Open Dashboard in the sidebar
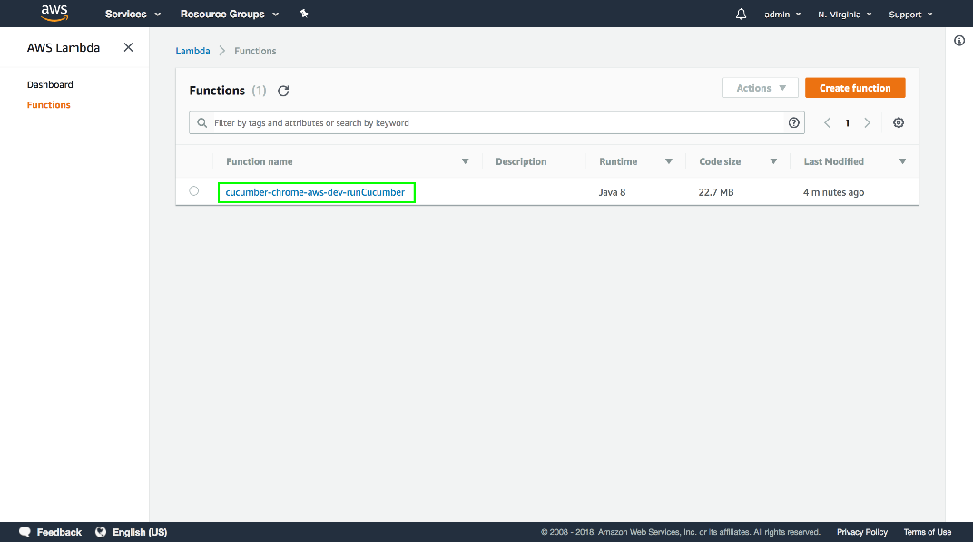 (x=50, y=85)
